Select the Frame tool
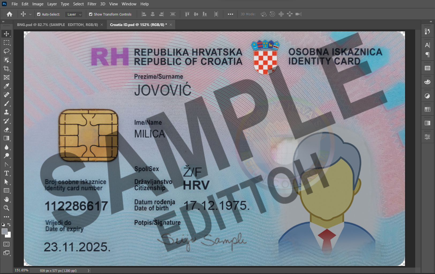435x274 pixels. pos(6,77)
